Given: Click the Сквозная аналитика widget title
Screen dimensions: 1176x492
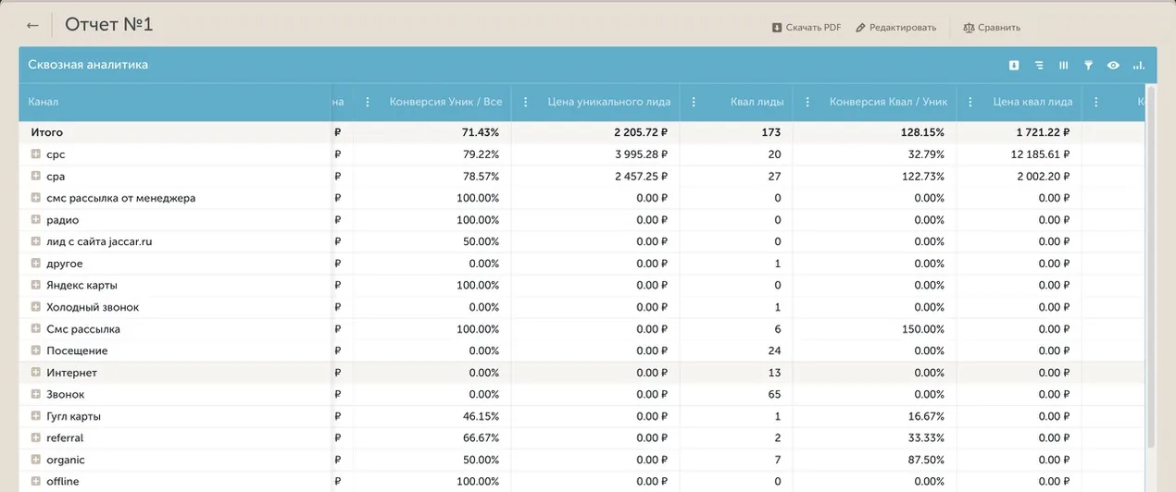Looking at the screenshot, I should coord(88,65).
